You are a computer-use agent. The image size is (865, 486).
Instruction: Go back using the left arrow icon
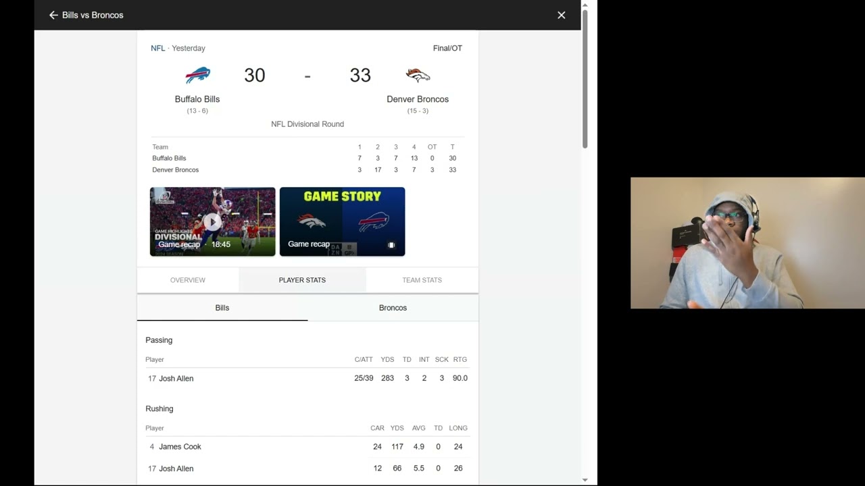click(x=53, y=15)
